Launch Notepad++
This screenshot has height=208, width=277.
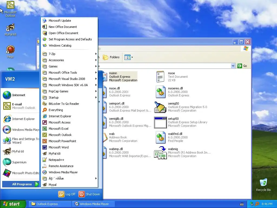tap(69, 160)
